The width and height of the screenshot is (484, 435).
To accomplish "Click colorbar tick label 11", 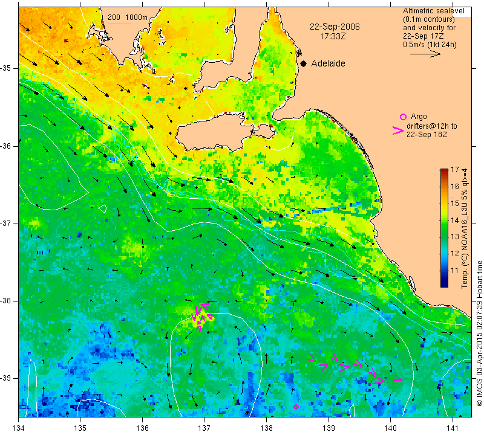I will point(455,271).
